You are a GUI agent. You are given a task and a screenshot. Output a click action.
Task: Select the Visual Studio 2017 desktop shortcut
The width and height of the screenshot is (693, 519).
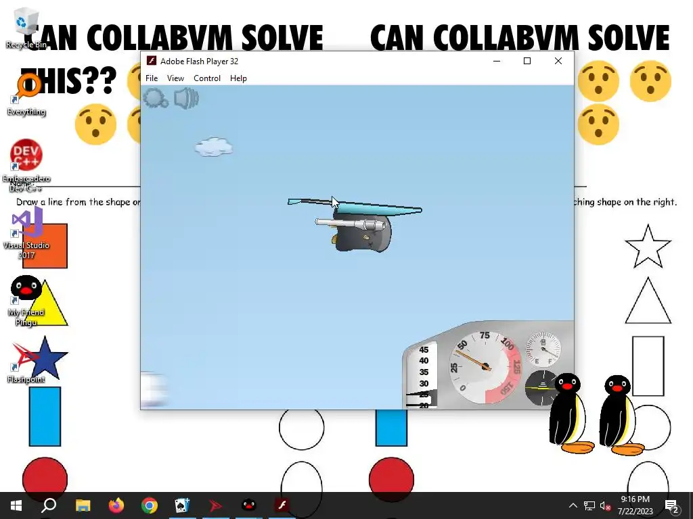26,233
